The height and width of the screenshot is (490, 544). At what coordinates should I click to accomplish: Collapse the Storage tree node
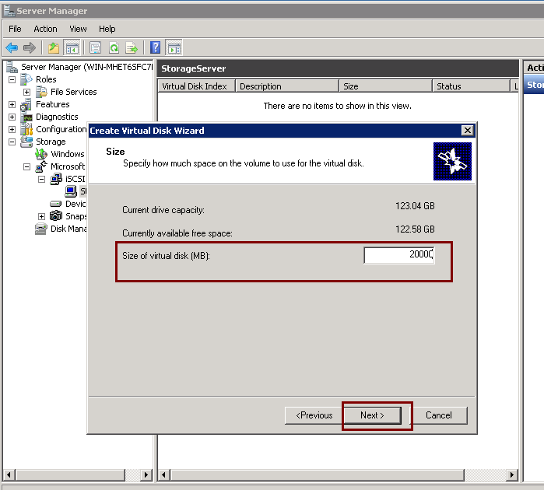(x=12, y=142)
